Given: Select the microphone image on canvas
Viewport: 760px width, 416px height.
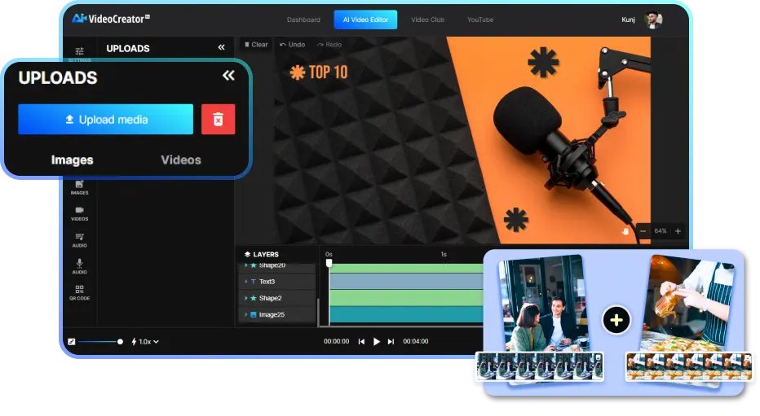Looking at the screenshot, I should 567,140.
